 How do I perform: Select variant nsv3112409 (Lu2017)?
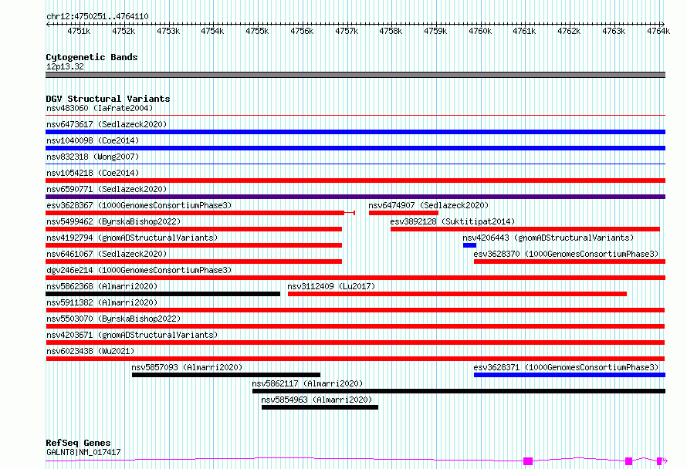[x=331, y=286]
